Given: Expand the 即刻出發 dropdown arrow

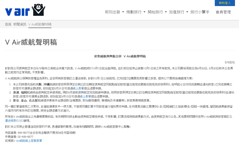Looking at the screenshot, I should pos(123,12).
